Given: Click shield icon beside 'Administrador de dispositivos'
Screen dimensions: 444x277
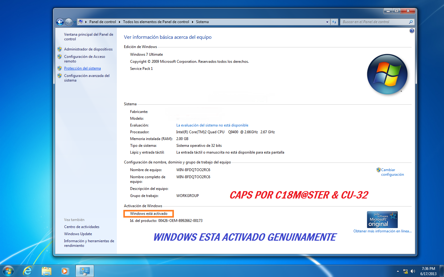Looking at the screenshot, I should click(60, 49).
